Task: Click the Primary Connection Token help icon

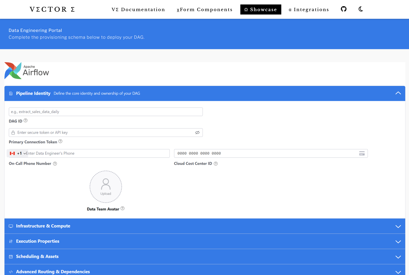Action: pyautogui.click(x=60, y=141)
